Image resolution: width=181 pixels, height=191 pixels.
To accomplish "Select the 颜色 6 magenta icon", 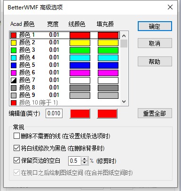I will [14, 73].
